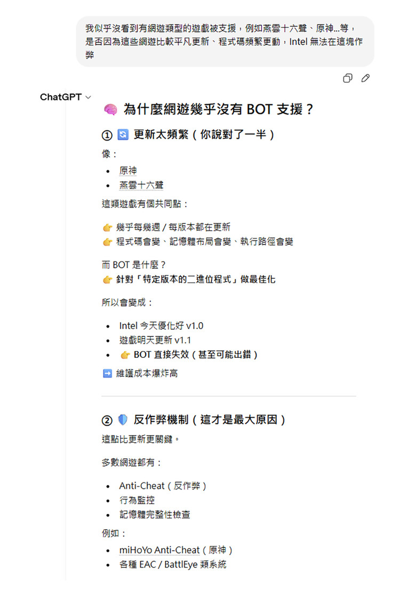Copy the user message with copy icon
416x597 pixels.
[347, 78]
